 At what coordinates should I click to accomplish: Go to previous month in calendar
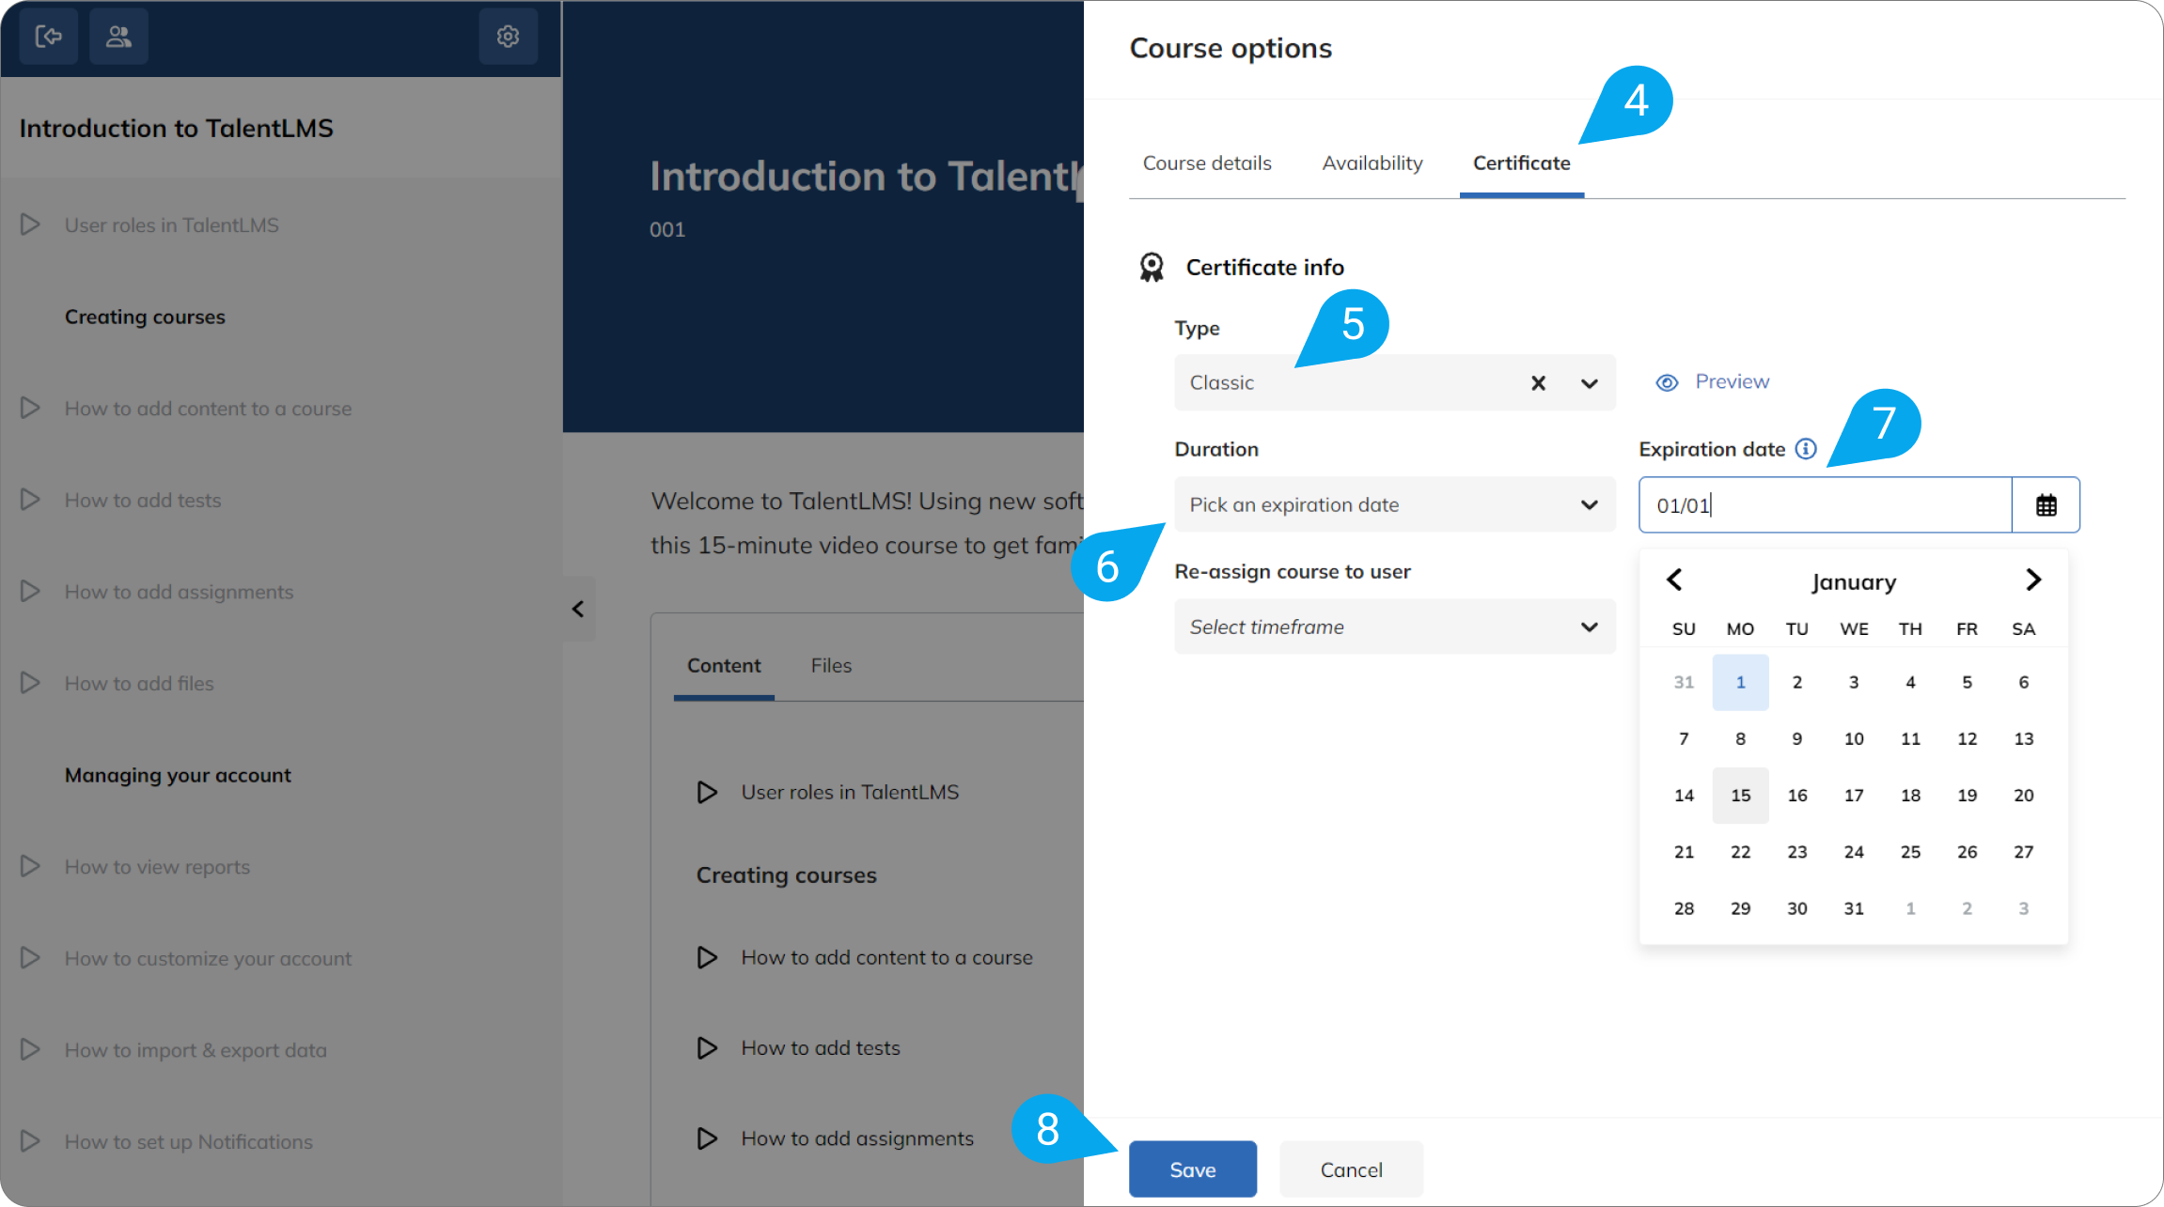click(x=1674, y=580)
